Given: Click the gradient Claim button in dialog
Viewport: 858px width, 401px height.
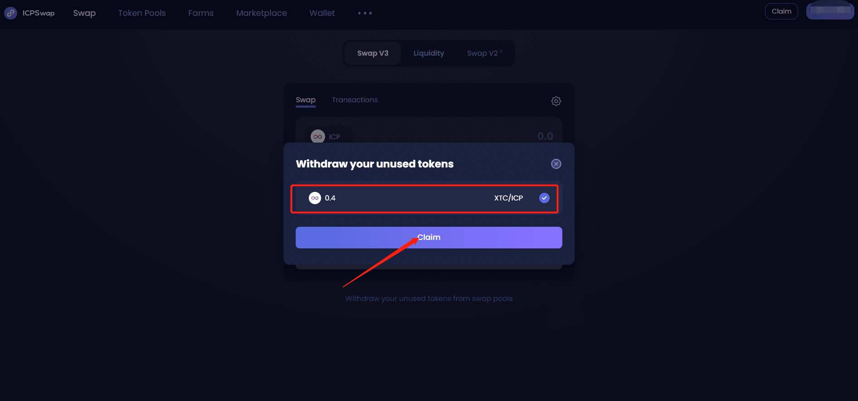Looking at the screenshot, I should [429, 238].
